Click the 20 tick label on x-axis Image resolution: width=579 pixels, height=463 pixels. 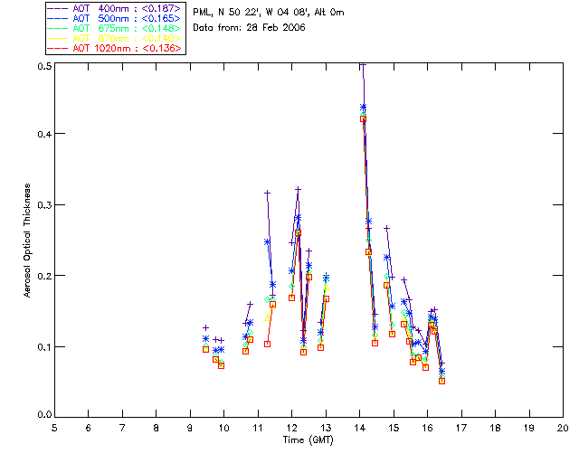pyautogui.click(x=563, y=427)
